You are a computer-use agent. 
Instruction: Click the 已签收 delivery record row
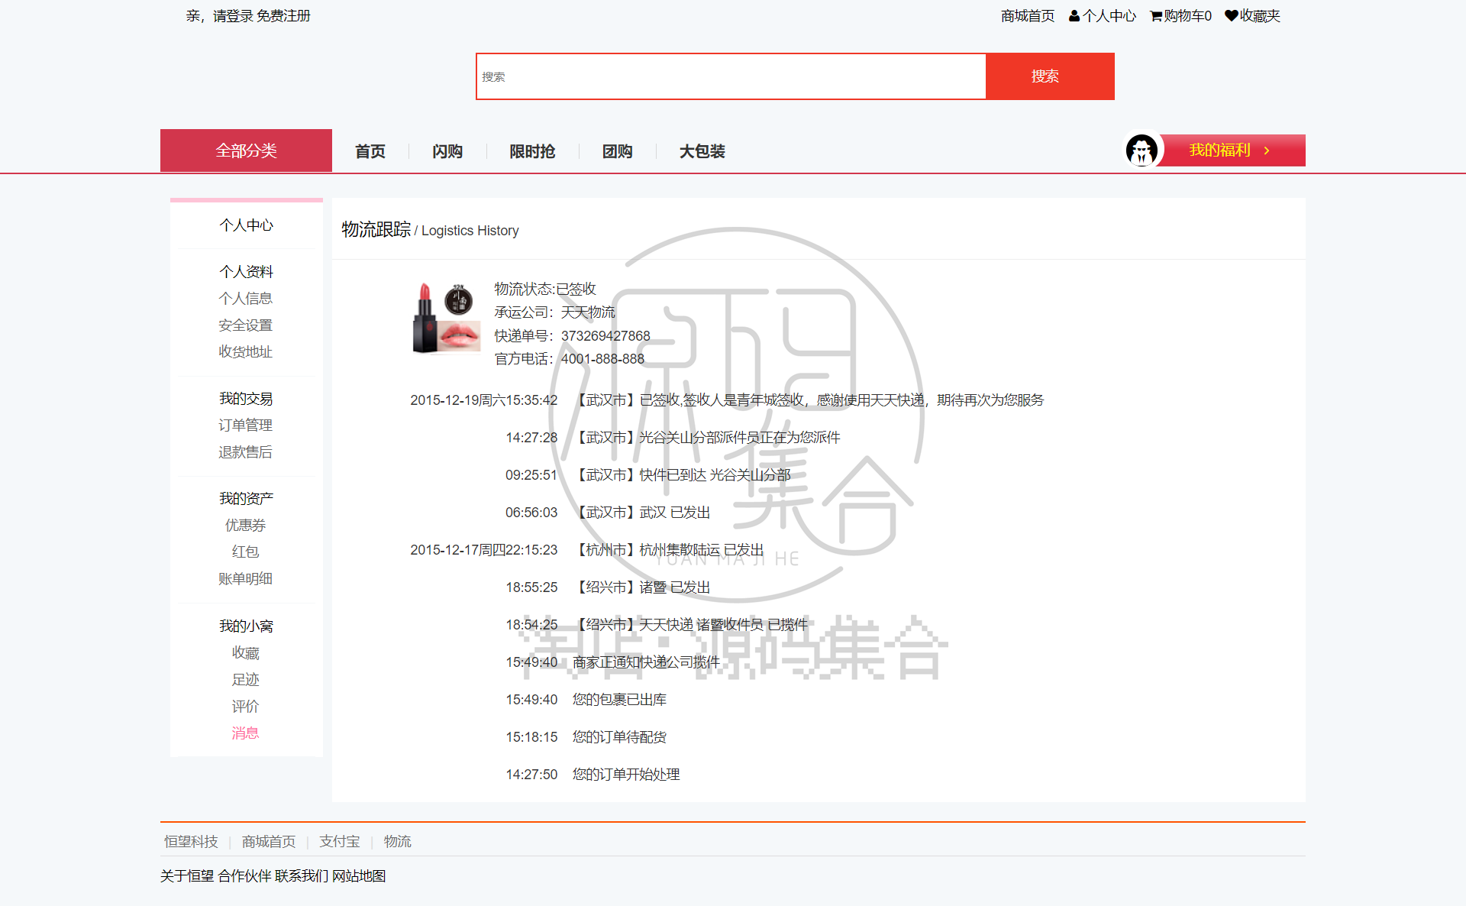pos(727,400)
